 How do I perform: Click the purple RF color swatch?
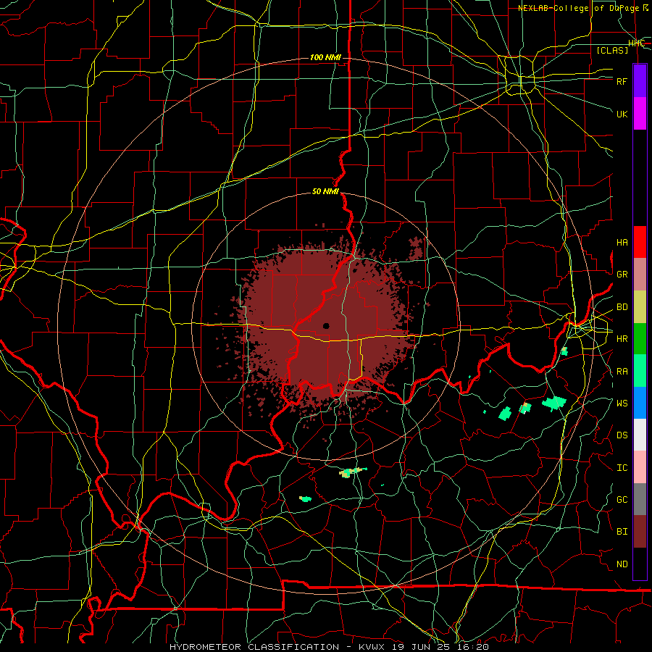pos(640,81)
